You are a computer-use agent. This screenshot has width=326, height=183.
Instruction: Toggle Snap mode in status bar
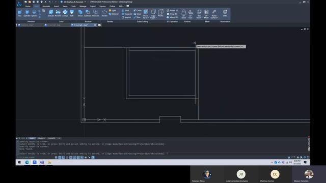(x=56, y=158)
